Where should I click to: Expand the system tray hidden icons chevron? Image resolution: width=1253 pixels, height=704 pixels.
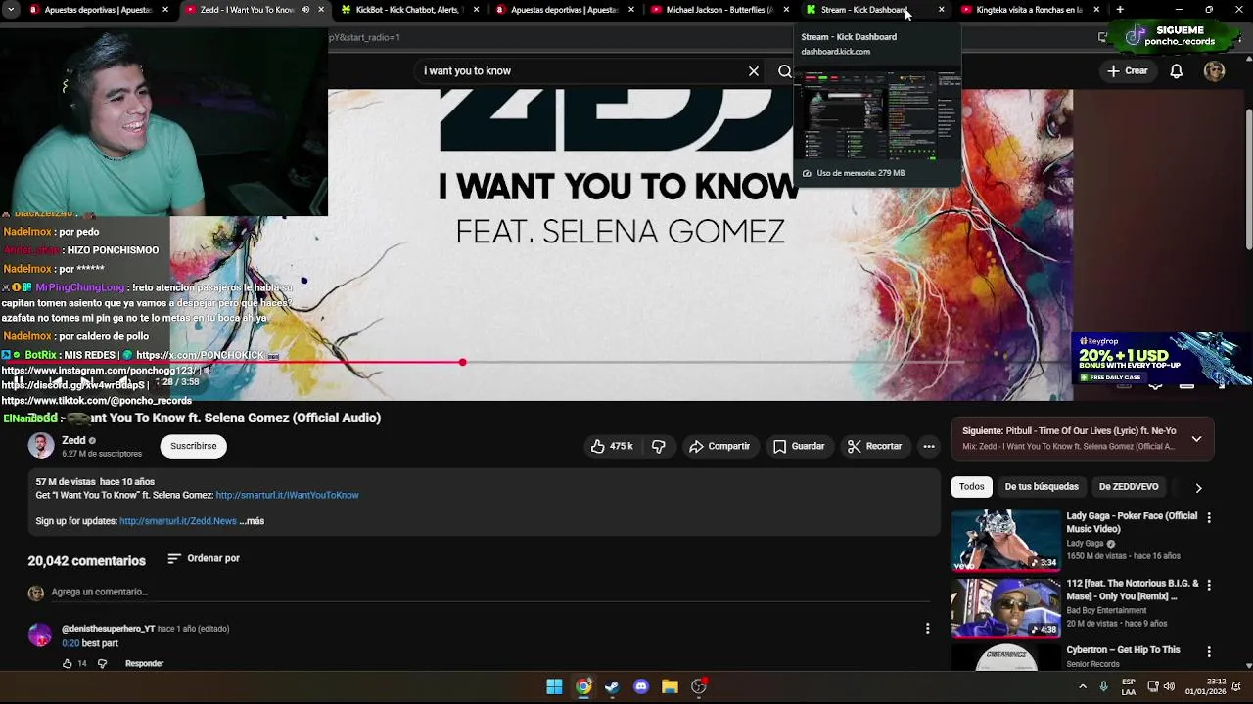[1083, 686]
